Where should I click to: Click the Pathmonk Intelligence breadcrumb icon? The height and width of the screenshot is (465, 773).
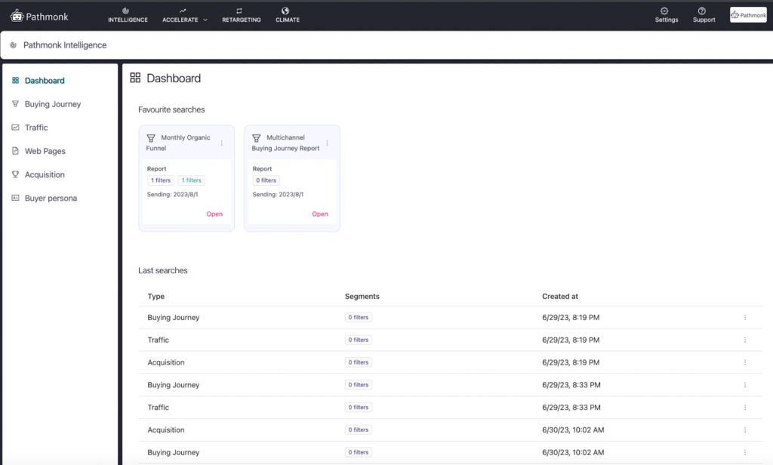(12, 45)
